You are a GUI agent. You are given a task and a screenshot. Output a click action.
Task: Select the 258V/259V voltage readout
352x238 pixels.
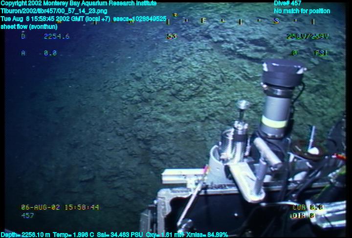point(308,36)
